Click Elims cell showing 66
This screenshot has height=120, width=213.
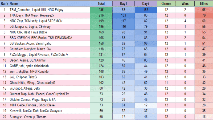pyautogui.click(x=204, y=10)
